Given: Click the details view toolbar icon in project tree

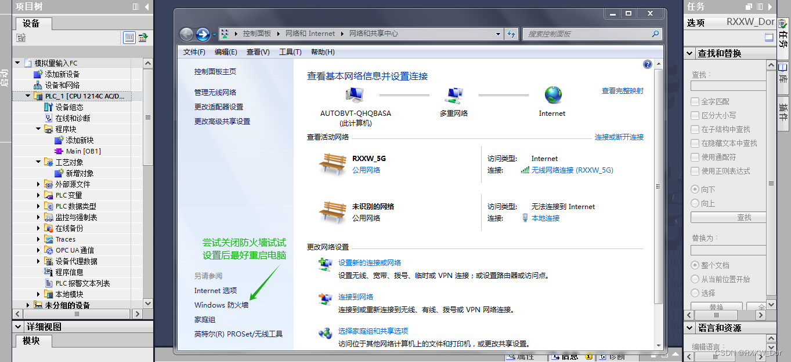Looking at the screenshot, I should (129, 38).
